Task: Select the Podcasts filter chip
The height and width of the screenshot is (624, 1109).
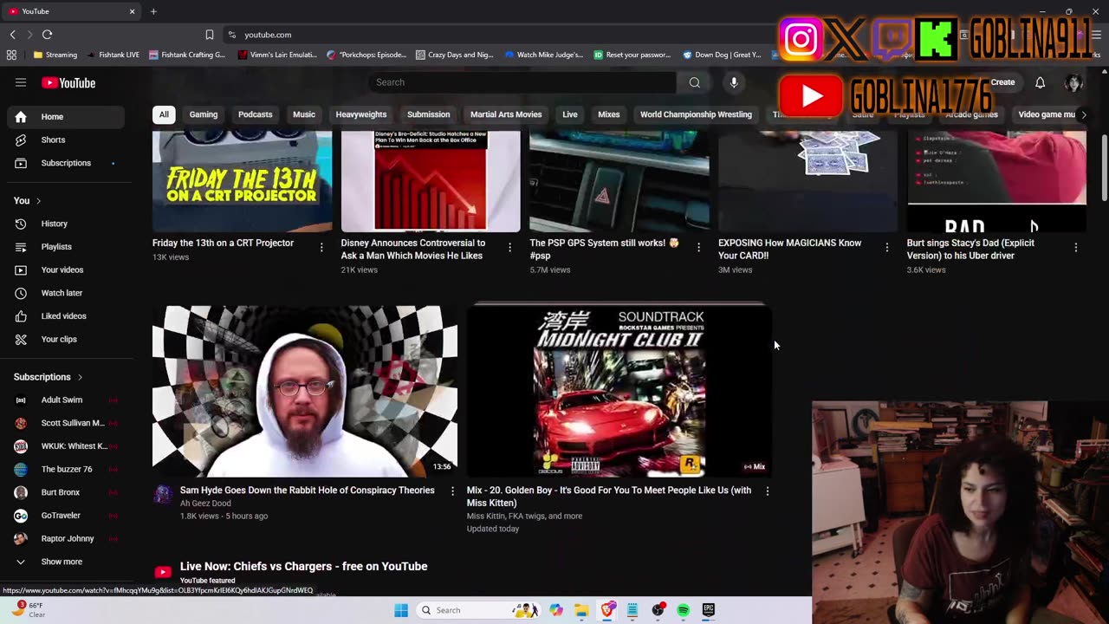Action: point(255,114)
